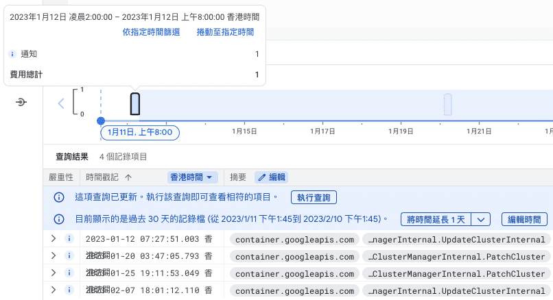553x300 pixels.
Task: Click info icon next to 通知
Action: tap(12, 53)
